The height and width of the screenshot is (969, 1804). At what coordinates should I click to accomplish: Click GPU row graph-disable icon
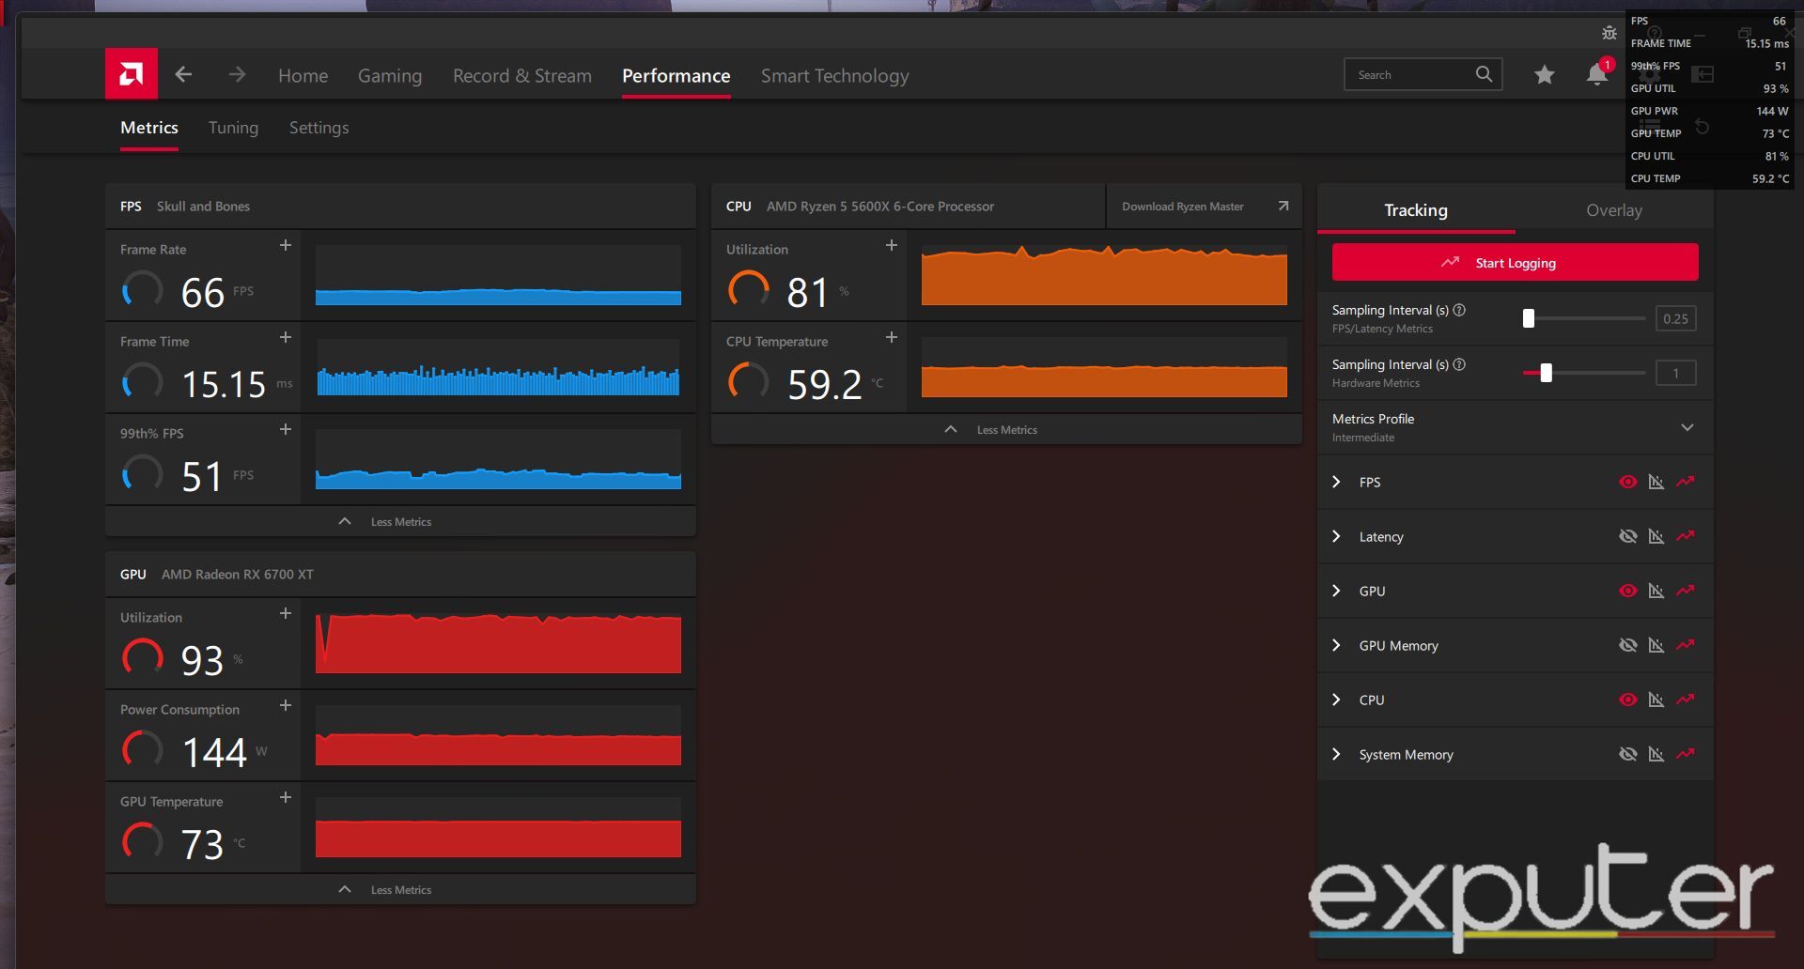[x=1656, y=591]
